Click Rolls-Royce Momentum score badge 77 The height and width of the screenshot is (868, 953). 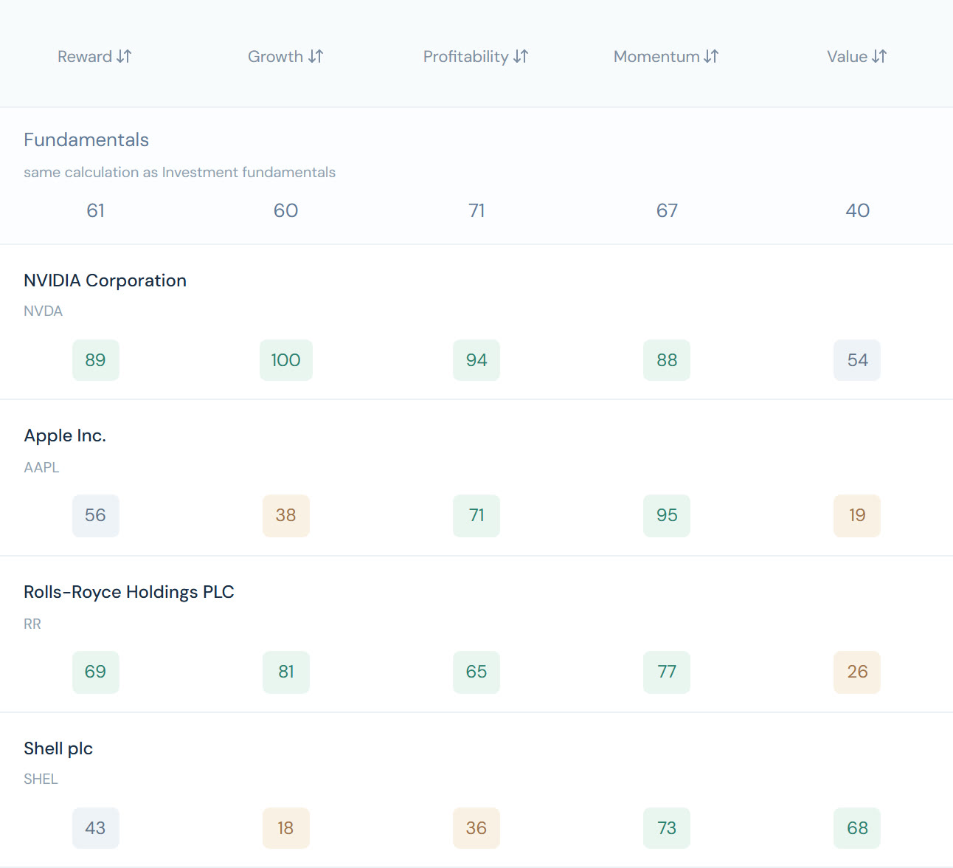click(x=667, y=672)
